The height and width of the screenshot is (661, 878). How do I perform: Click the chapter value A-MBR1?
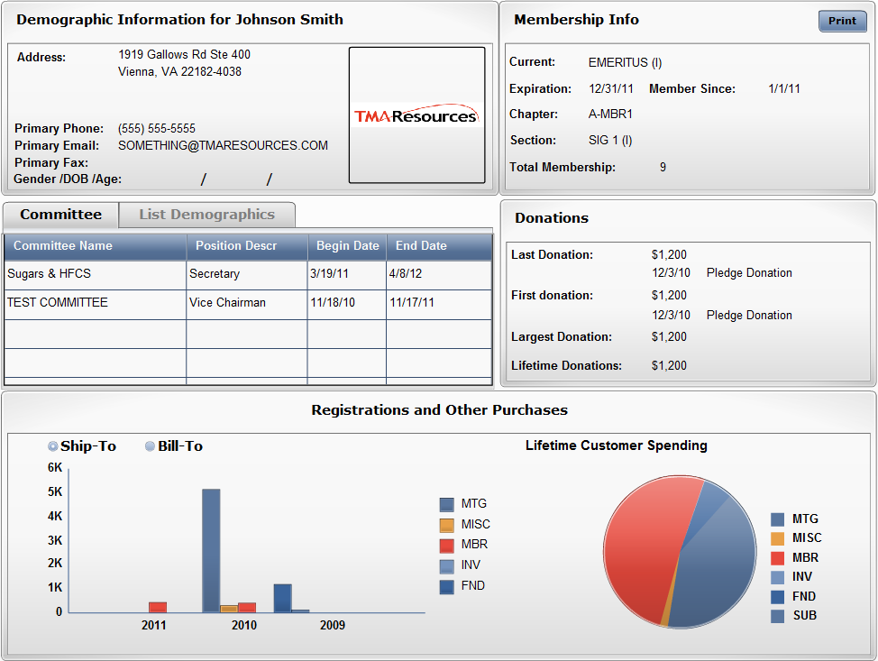tap(610, 115)
